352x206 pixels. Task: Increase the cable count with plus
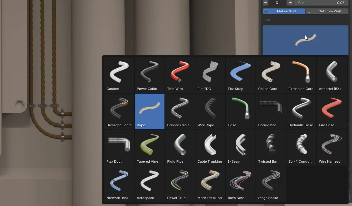(290, 3)
